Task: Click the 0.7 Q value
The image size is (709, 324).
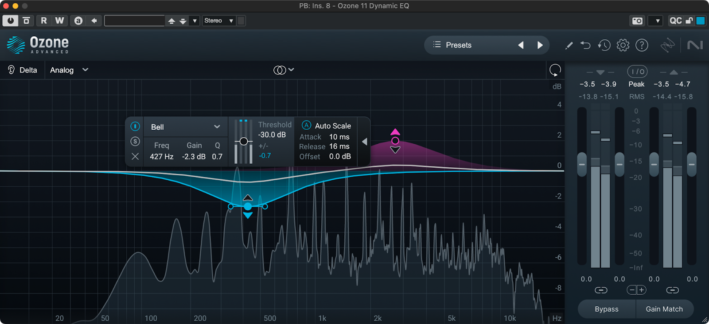Action: (x=217, y=157)
